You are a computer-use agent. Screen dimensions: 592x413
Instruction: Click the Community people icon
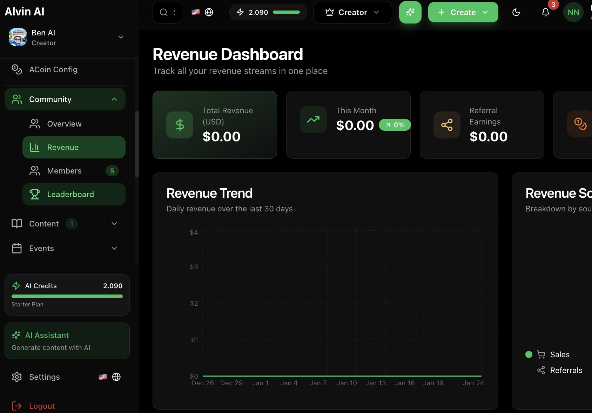[17, 99]
